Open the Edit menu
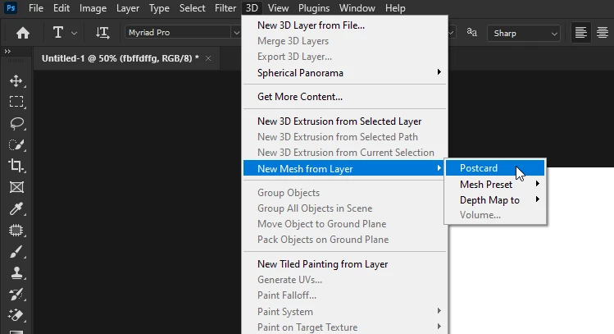This screenshot has height=334, width=614. point(61,8)
